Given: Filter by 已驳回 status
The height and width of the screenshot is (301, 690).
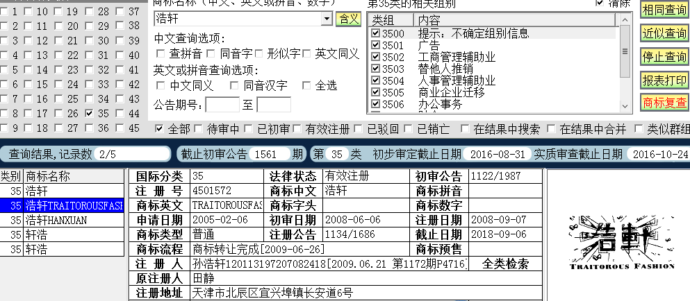Looking at the screenshot, I should click(359, 129).
